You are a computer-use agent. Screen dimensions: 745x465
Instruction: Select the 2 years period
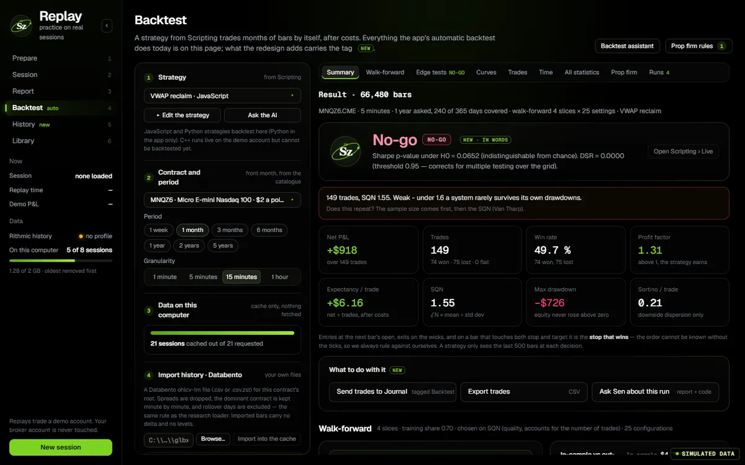(x=189, y=246)
